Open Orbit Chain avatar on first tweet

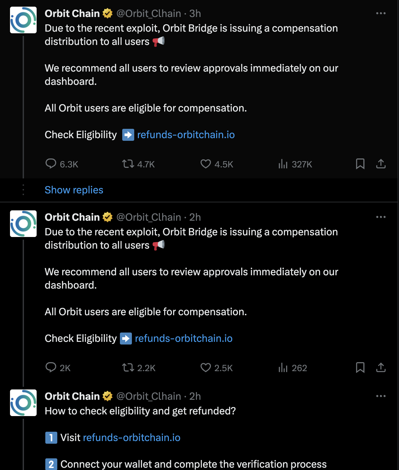(23, 20)
